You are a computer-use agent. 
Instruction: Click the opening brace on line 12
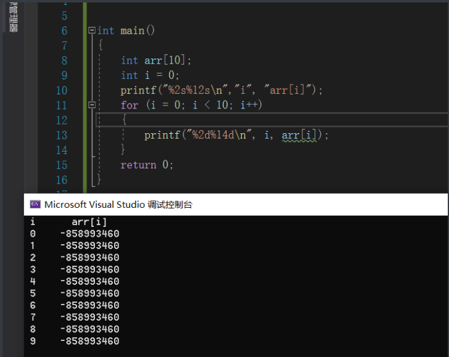coord(124,120)
